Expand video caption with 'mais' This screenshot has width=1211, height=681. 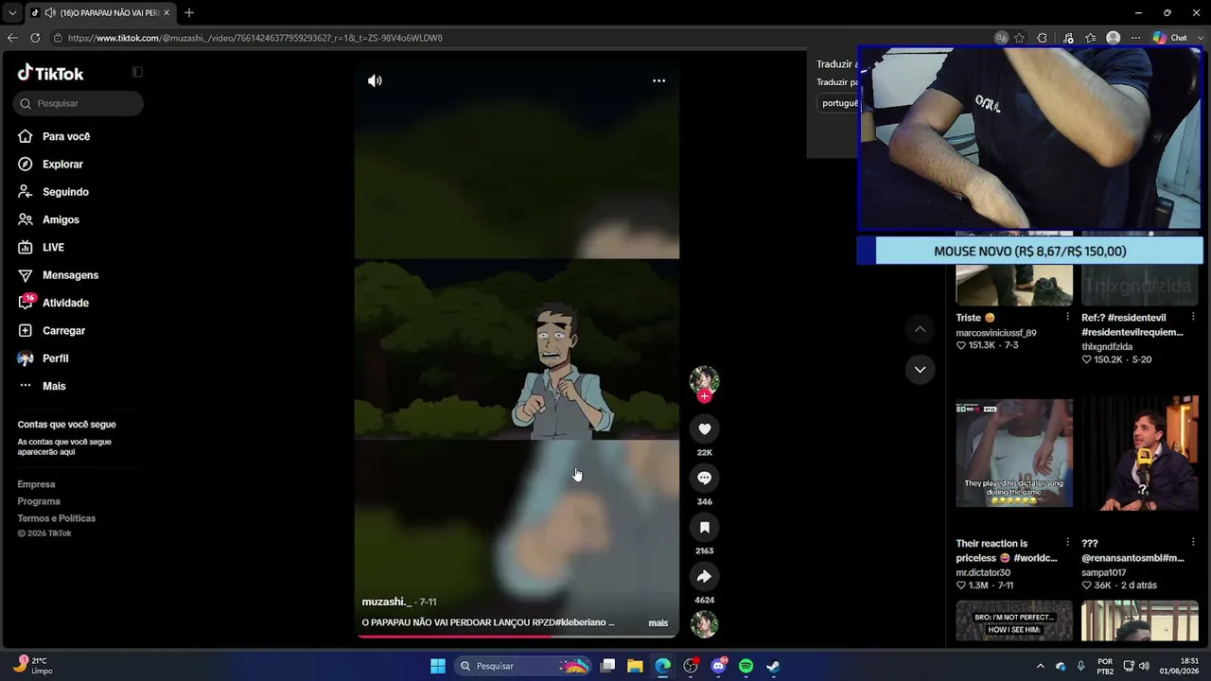point(658,622)
